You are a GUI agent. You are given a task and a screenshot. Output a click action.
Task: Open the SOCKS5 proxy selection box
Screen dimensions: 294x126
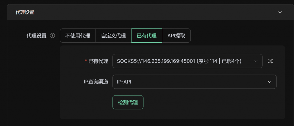click(184, 61)
